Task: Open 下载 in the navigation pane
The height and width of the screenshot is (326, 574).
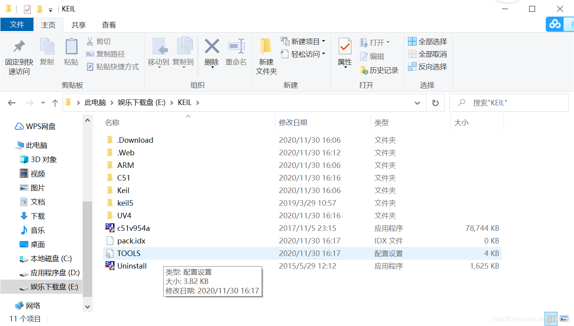Action: [33, 216]
